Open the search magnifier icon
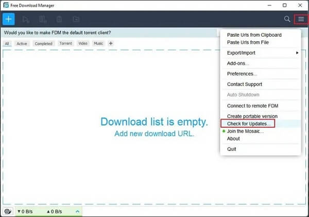The image size is (309, 217). pyautogui.click(x=287, y=19)
